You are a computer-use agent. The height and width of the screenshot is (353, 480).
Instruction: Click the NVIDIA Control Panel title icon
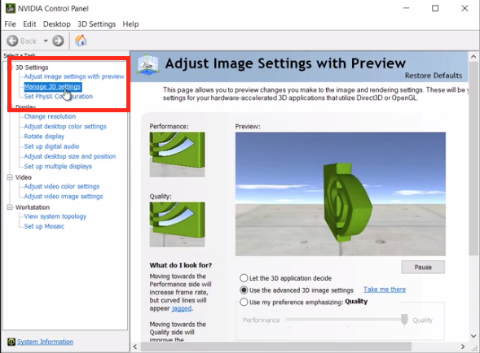(11, 8)
